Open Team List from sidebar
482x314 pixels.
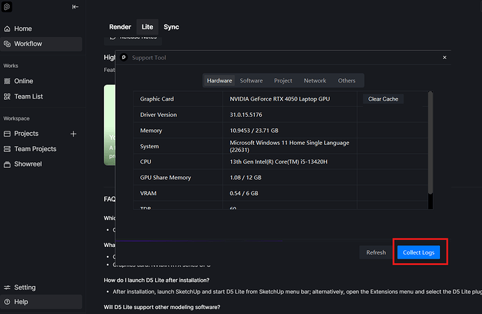click(28, 97)
